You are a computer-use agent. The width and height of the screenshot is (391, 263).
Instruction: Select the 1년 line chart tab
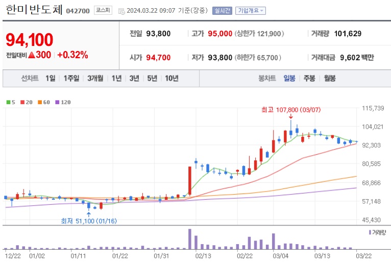pos(116,78)
